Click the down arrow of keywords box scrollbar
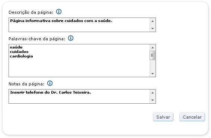The image size is (211, 138). click(153, 73)
